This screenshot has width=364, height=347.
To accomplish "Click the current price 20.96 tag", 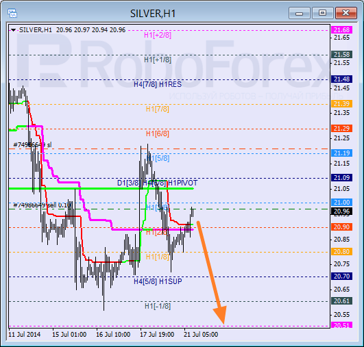I will 341,211.
